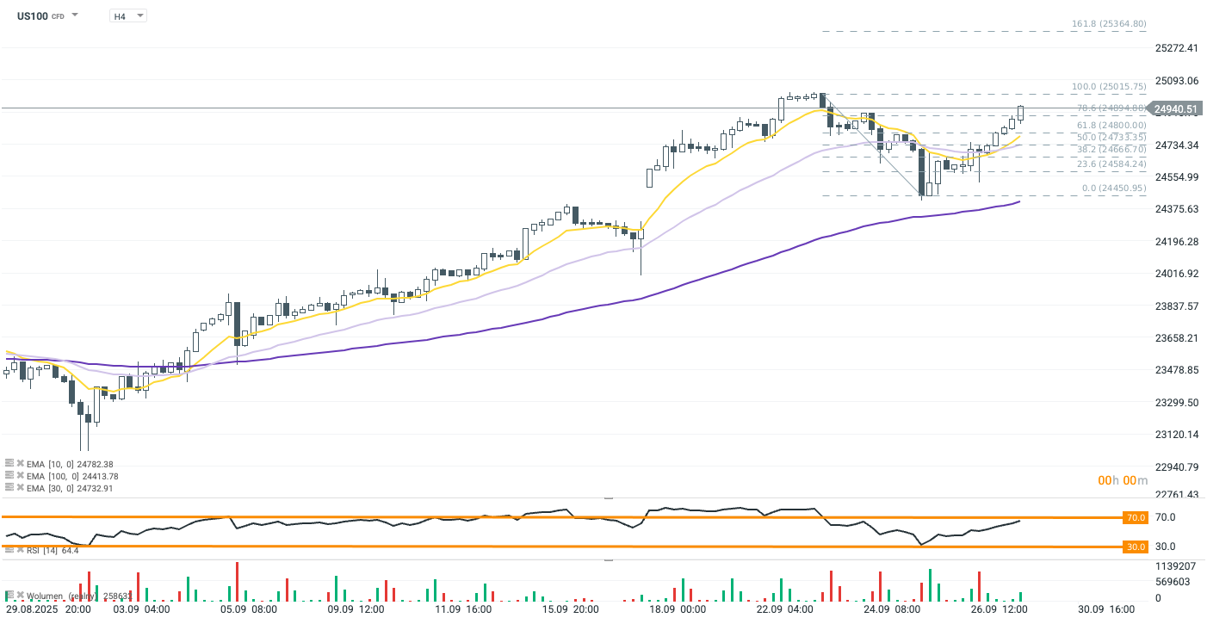This screenshot has width=1207, height=624.
Task: Click the current price label 24940.51
Action: (1175, 109)
